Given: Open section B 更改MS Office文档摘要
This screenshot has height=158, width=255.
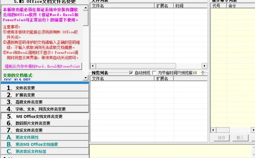Looking at the screenshot, I should point(45,144).
